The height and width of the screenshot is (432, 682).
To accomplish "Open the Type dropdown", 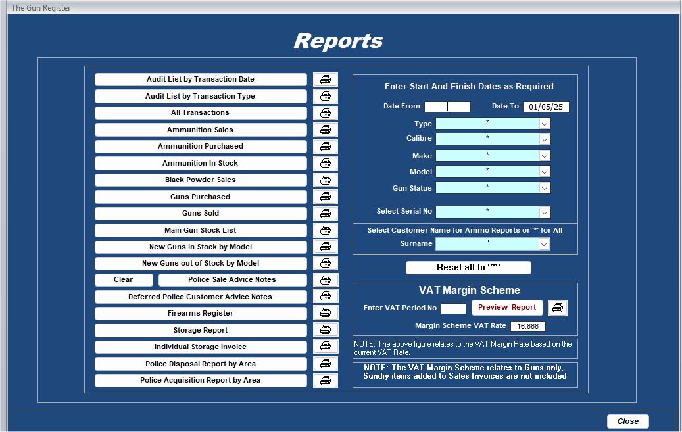I will click(545, 123).
